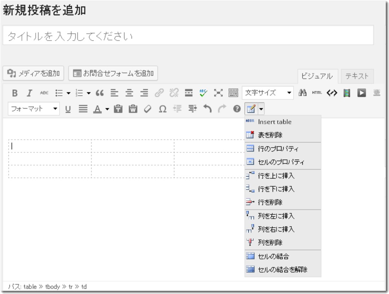Click the undo arrow icon

pos(208,109)
